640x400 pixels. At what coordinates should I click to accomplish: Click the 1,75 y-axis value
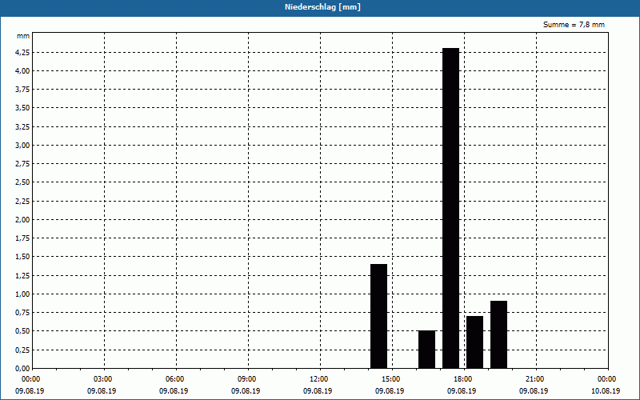tap(22, 238)
